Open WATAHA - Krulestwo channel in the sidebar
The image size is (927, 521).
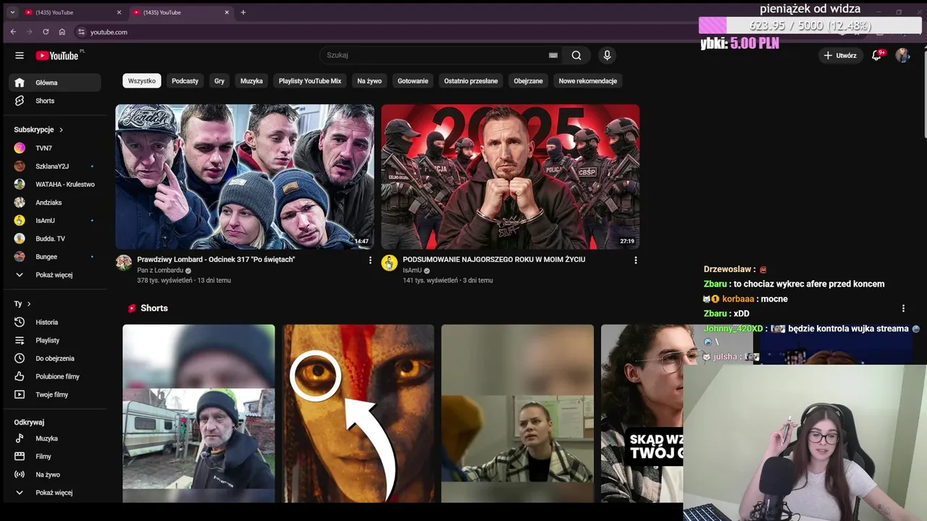55,184
